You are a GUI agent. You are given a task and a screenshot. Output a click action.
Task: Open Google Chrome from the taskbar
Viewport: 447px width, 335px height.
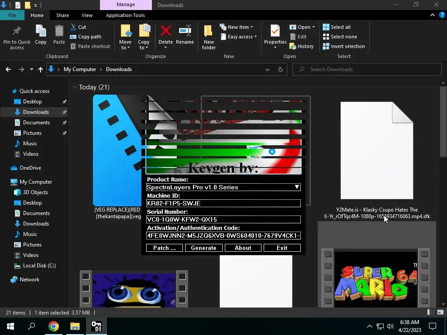coord(53,326)
